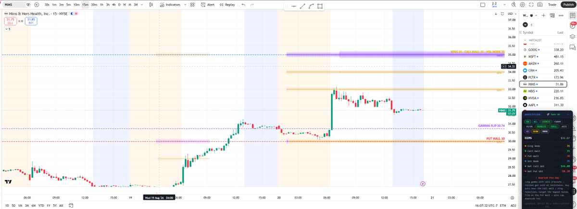Toggle the AXIS option in Ghostflow
This screenshot has height=209, width=577.
(x=564, y=126)
